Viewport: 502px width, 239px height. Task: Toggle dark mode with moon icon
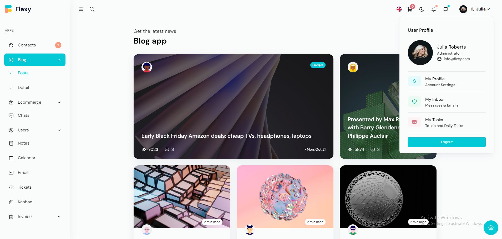(422, 9)
